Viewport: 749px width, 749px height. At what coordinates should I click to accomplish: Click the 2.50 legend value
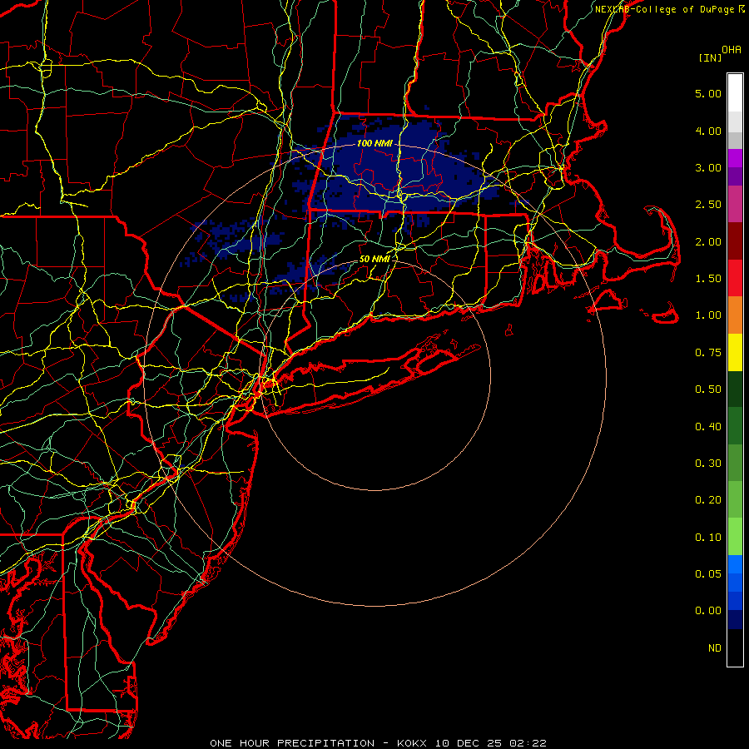[x=708, y=205]
